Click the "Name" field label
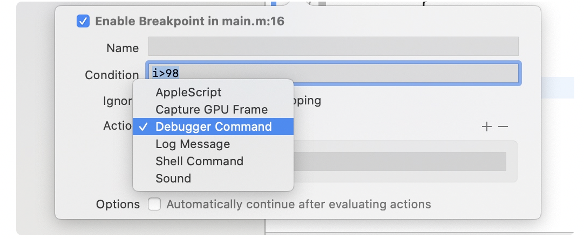Viewport: 584px width, 239px height. click(123, 48)
